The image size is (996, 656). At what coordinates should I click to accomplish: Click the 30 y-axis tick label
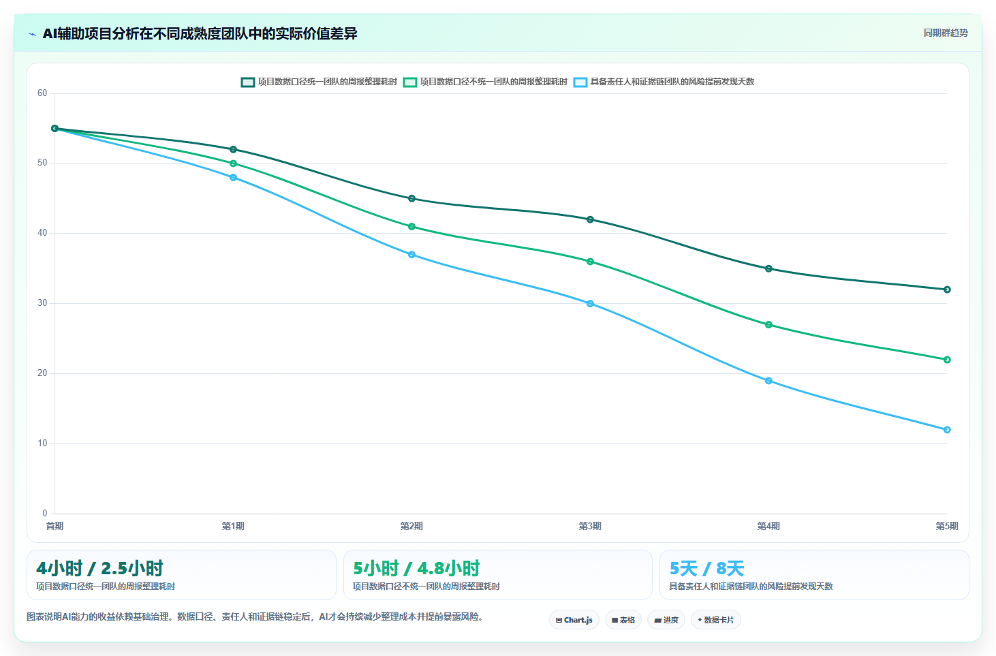click(42, 303)
